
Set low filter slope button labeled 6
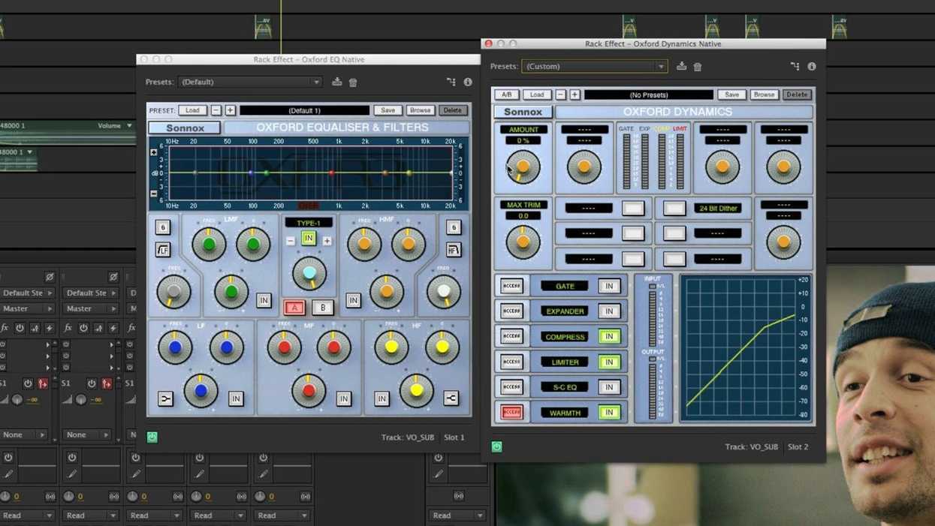tap(163, 227)
